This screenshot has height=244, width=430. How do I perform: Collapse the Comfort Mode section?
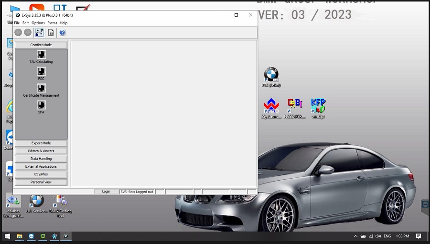coord(41,45)
